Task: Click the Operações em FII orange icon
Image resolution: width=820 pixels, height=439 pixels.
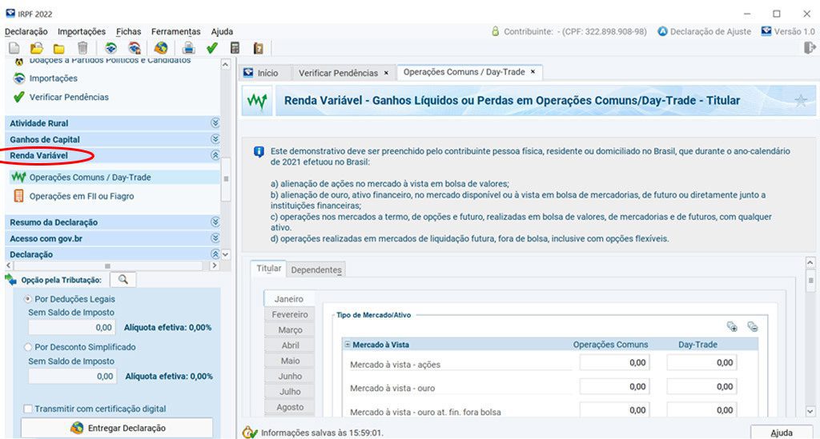Action: tap(19, 196)
